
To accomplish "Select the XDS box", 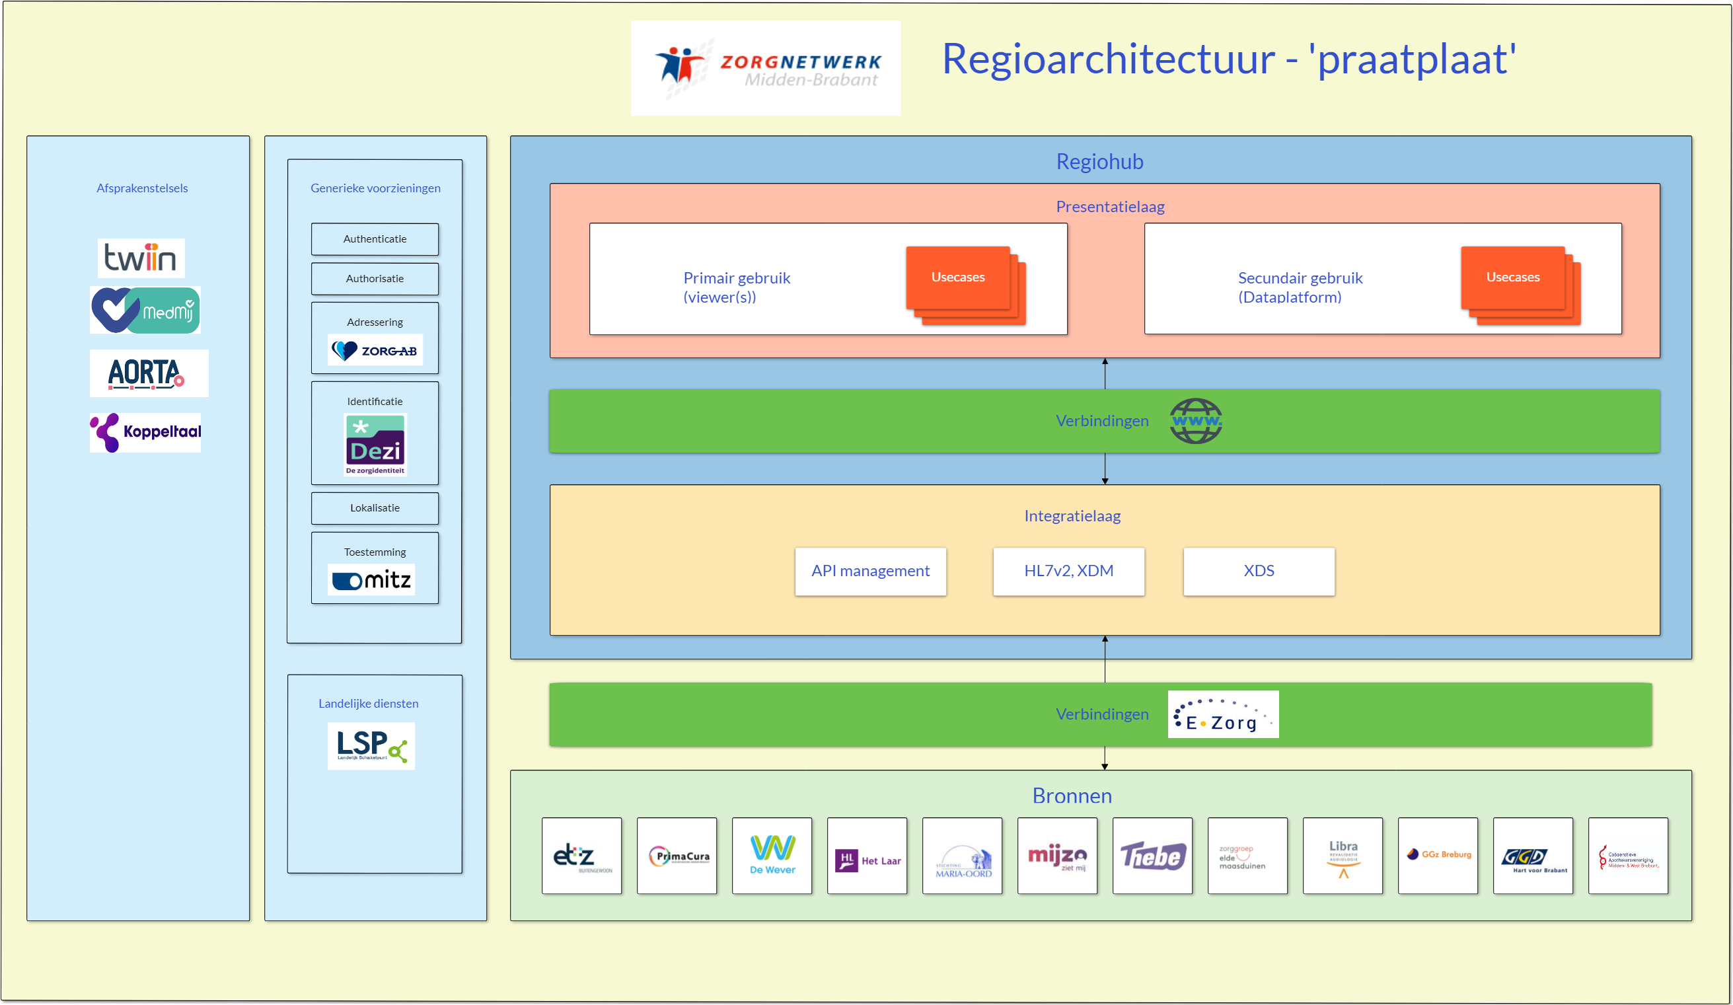I will (x=1259, y=571).
